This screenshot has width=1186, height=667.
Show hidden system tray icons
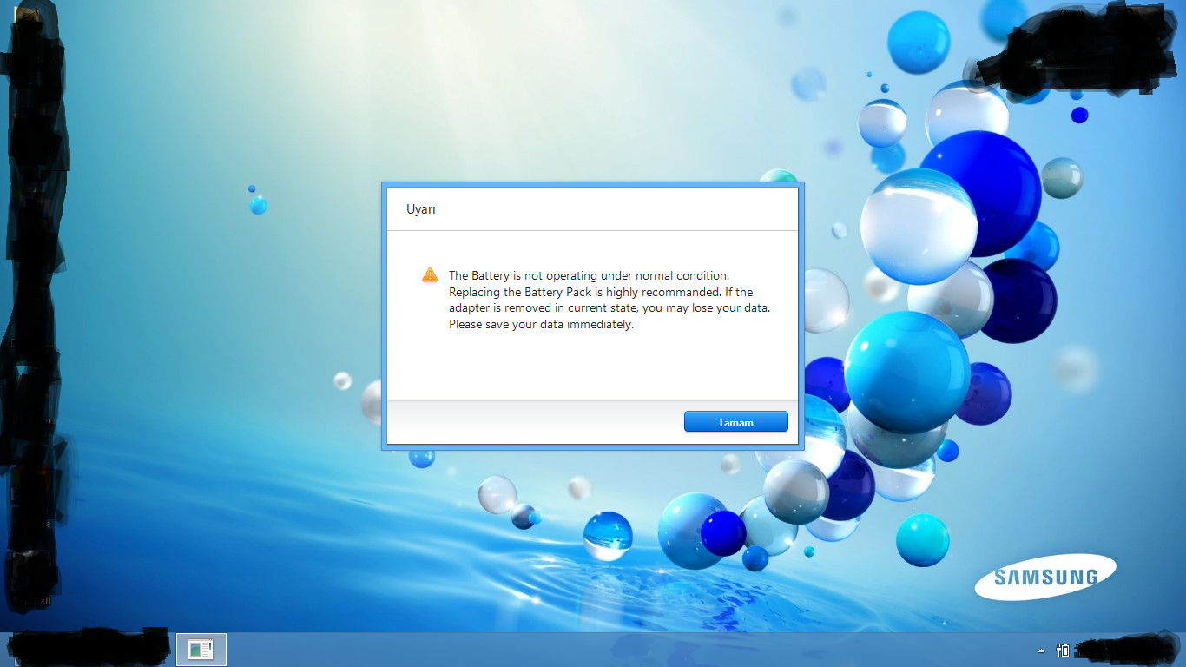point(1041,650)
